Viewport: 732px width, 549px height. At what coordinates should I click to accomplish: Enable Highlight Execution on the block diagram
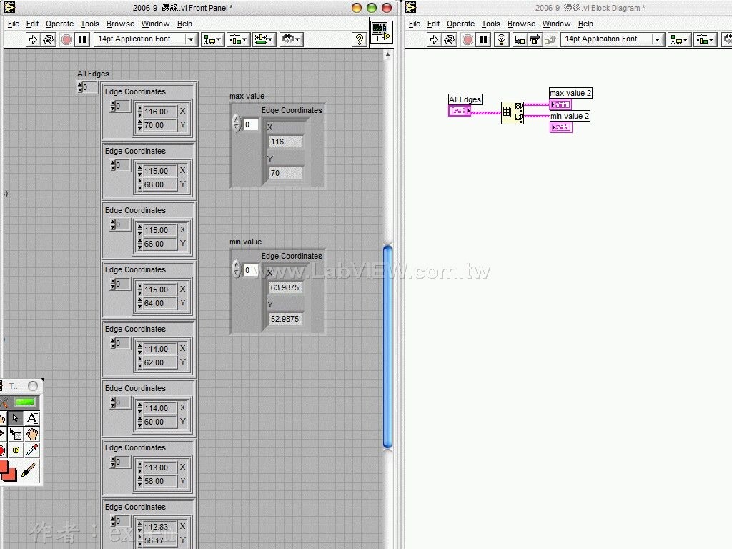(500, 41)
